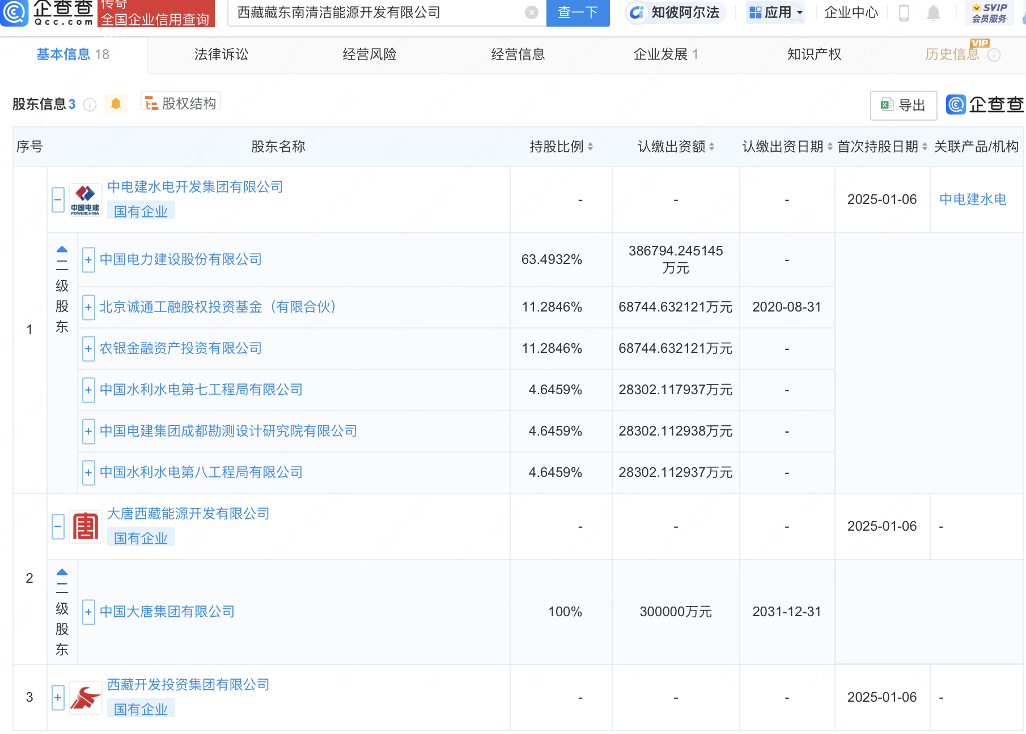
Task: Switch to 企业发展 tab
Action: coord(666,54)
